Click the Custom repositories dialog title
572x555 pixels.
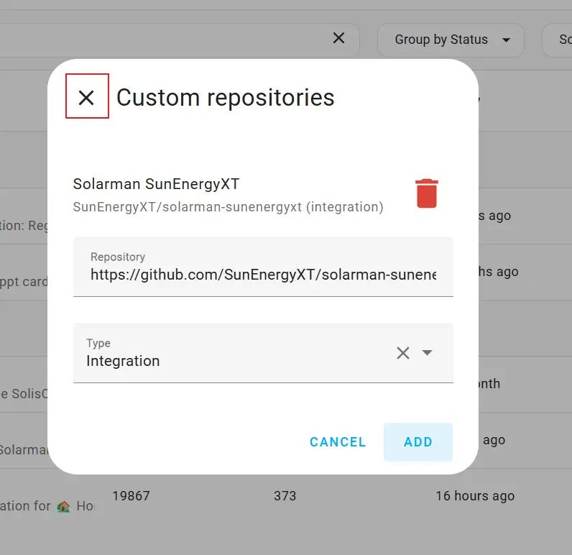click(225, 97)
